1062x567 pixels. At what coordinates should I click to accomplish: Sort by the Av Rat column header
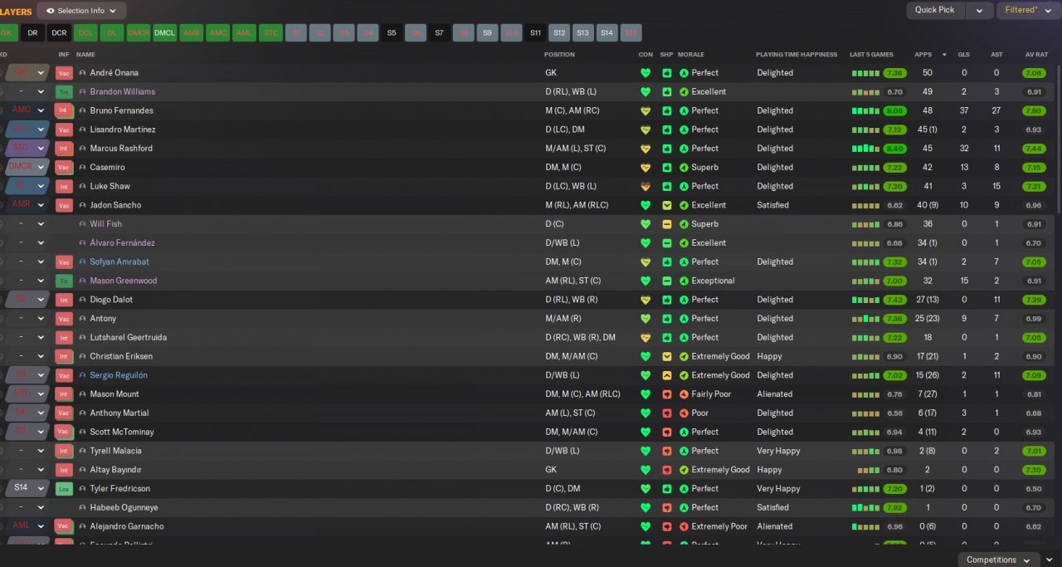coord(1036,55)
